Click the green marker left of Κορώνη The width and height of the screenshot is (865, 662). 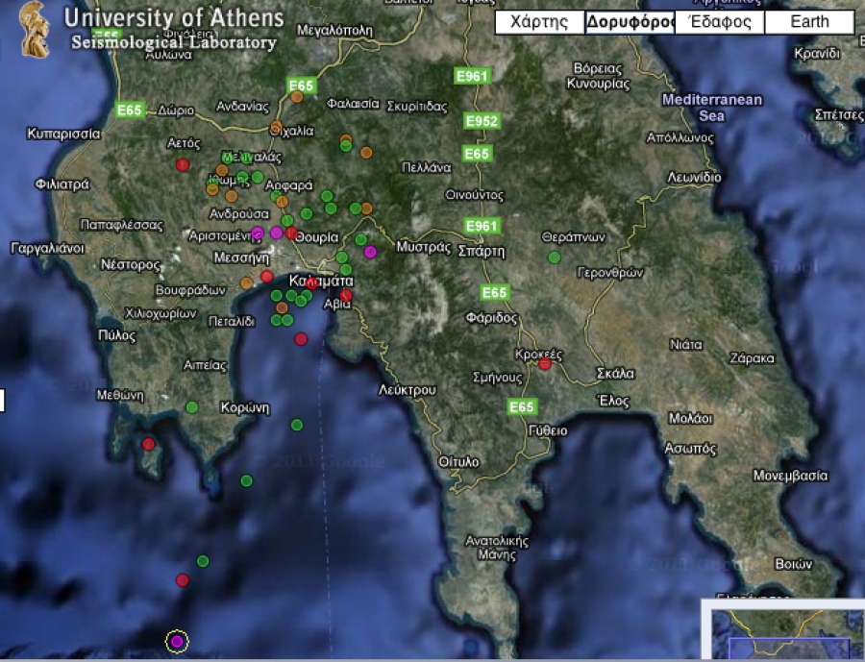192,407
